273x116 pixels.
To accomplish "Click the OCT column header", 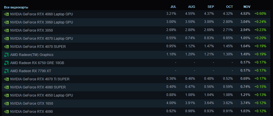I will click(x=229, y=7).
